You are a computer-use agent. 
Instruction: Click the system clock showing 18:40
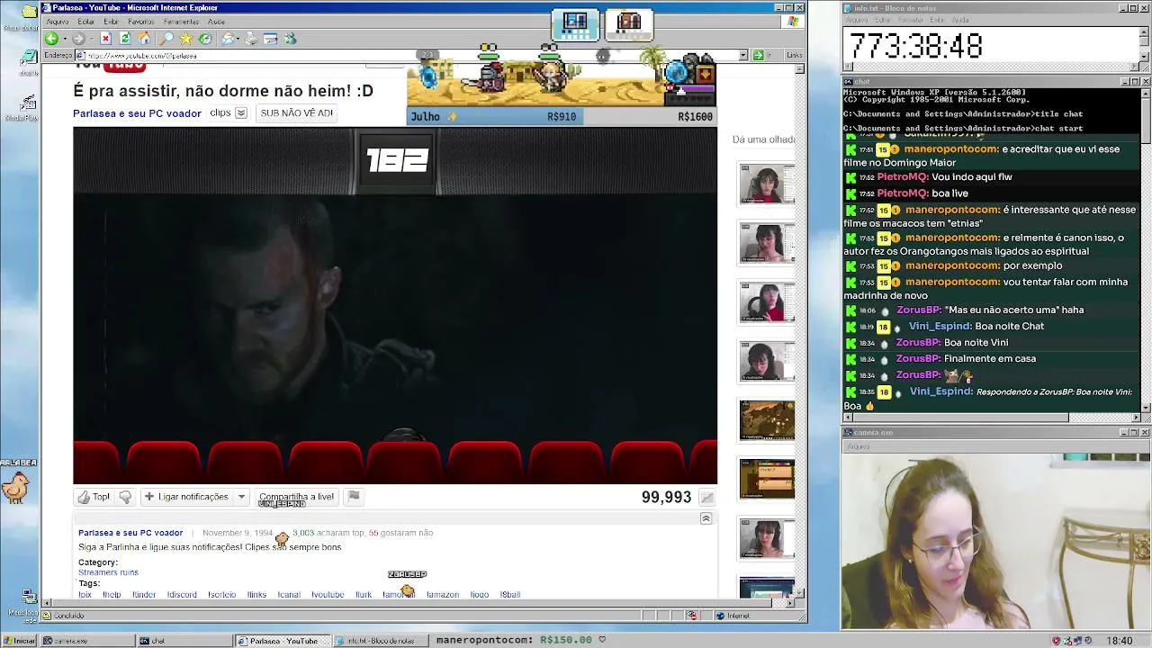click(x=1120, y=641)
